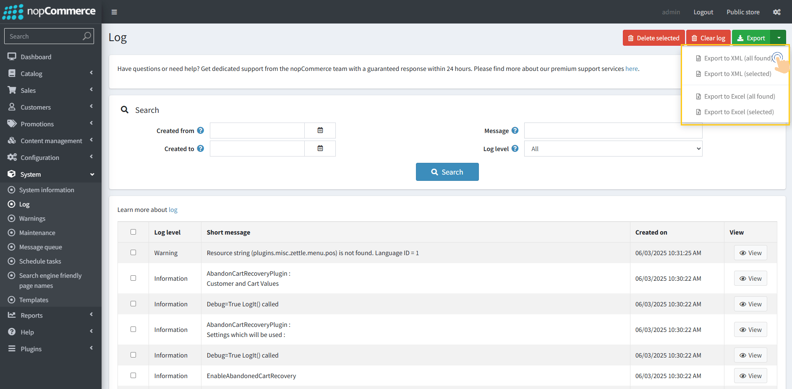Select checkbox for EnableAbandonedCartRecovery row
Viewport: 792px width, 389px height.
[x=133, y=376]
